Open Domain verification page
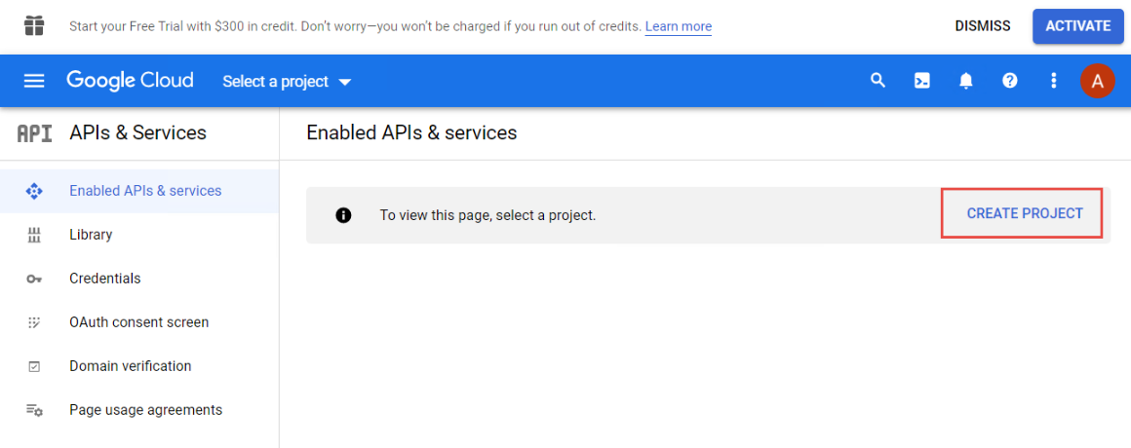Viewport: 1131px width, 448px height. coord(130,366)
